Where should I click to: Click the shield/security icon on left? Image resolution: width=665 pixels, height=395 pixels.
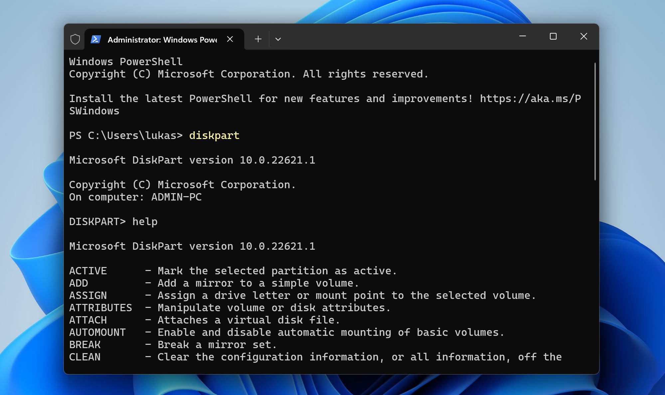coord(75,39)
